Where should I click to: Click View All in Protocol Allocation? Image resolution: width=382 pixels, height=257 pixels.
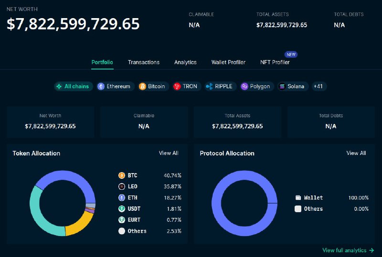(x=356, y=153)
